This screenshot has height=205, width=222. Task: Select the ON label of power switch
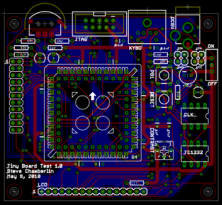click(x=211, y=46)
